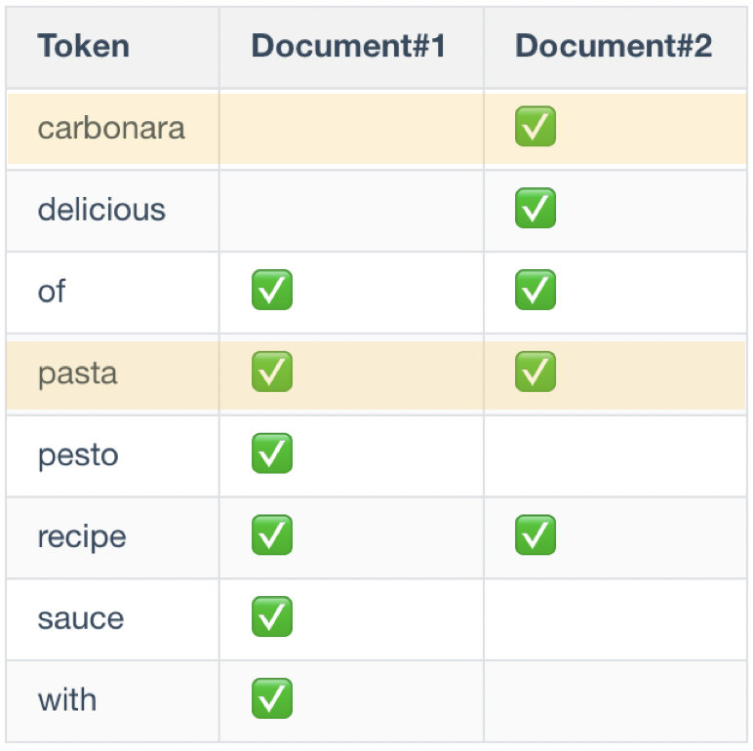Click the recipe checkmark under Document#2

point(535,534)
